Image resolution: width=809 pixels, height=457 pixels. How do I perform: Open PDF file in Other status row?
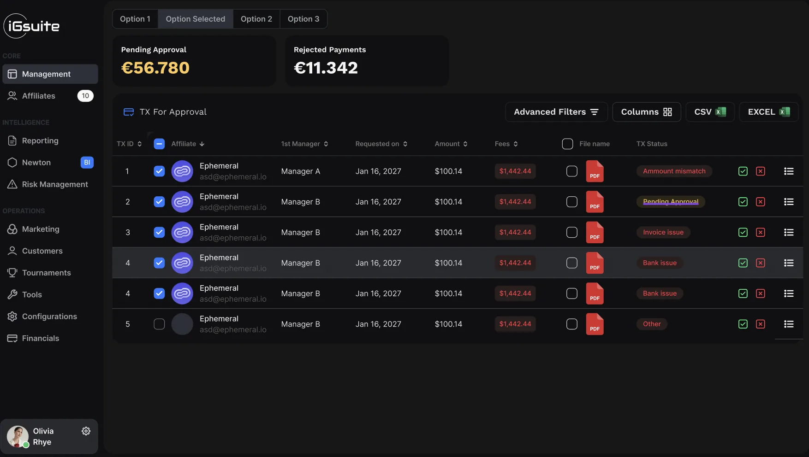pyautogui.click(x=595, y=324)
